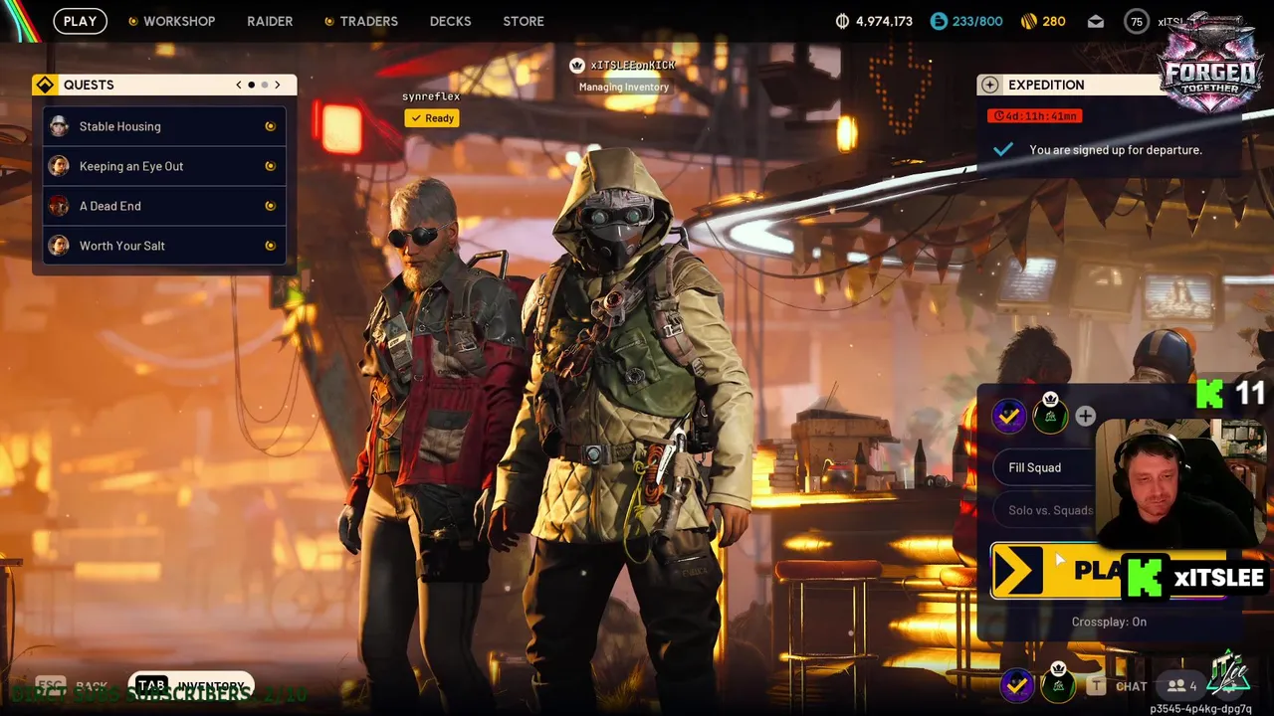Click the synreflex player name tag
Viewport: 1274px width, 716px height.
pyautogui.click(x=431, y=96)
